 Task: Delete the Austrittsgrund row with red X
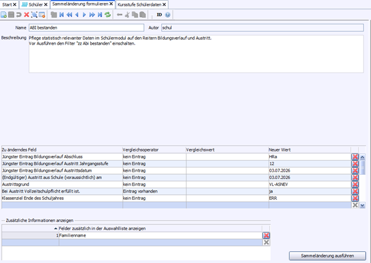354,184
